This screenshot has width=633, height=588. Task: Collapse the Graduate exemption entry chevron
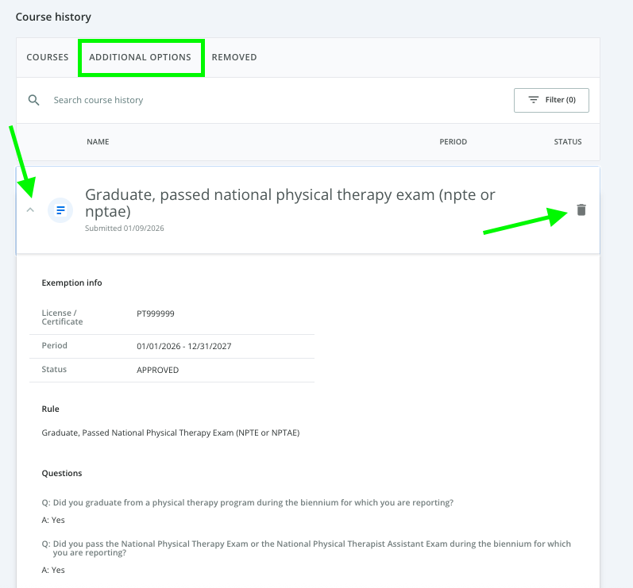pyautogui.click(x=31, y=210)
